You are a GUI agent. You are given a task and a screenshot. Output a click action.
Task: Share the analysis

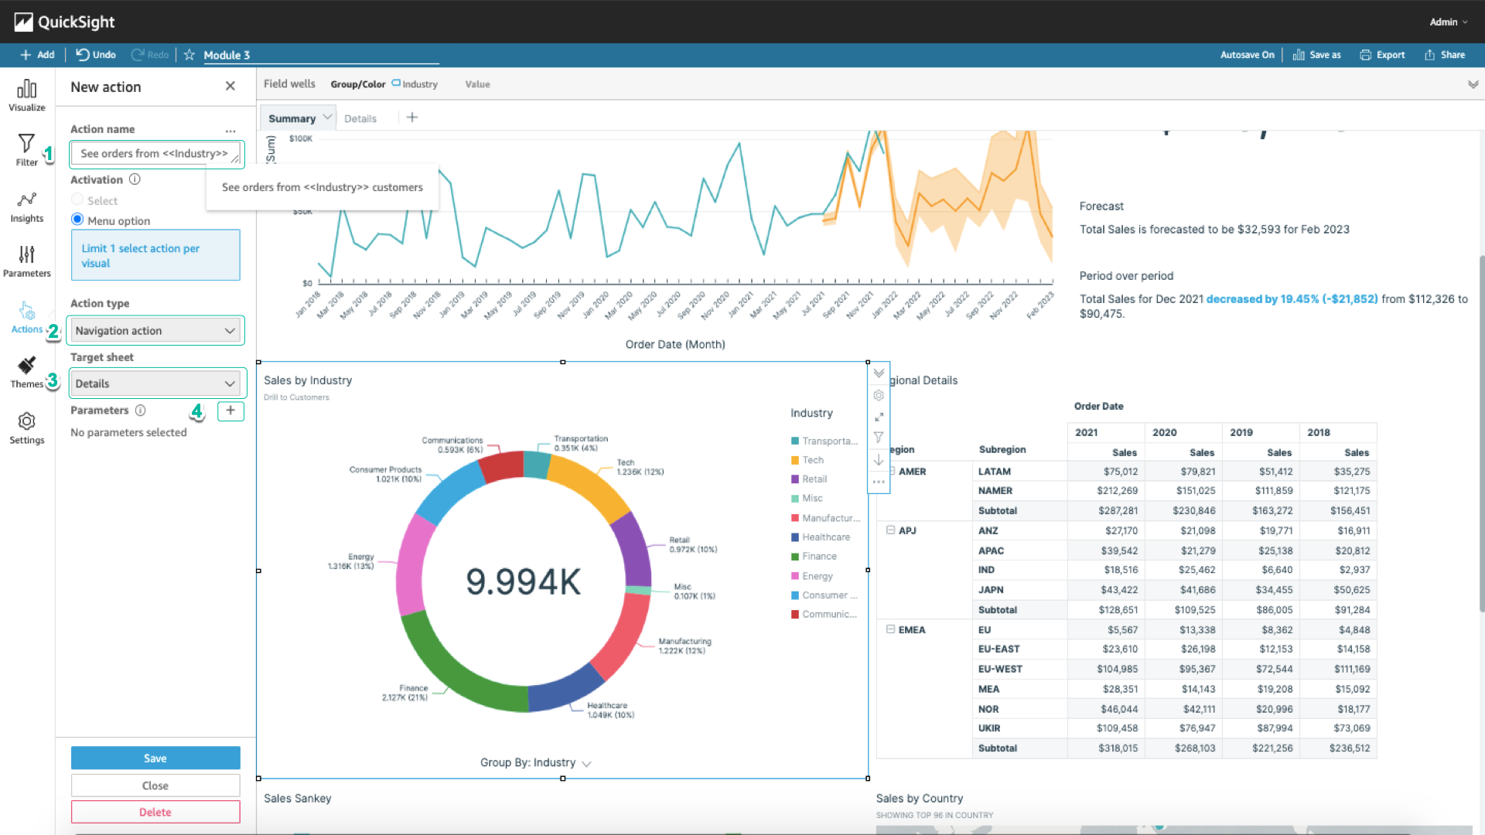[1445, 55]
